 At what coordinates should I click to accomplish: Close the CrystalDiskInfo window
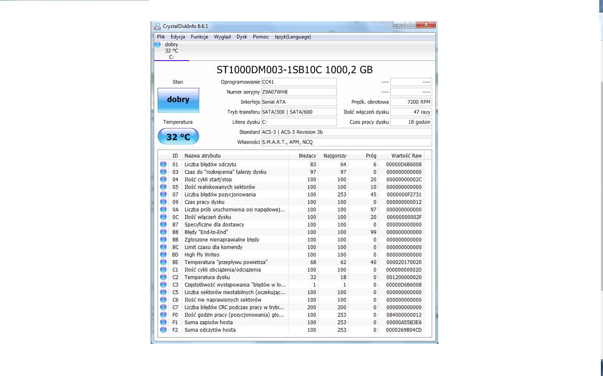[x=426, y=25]
